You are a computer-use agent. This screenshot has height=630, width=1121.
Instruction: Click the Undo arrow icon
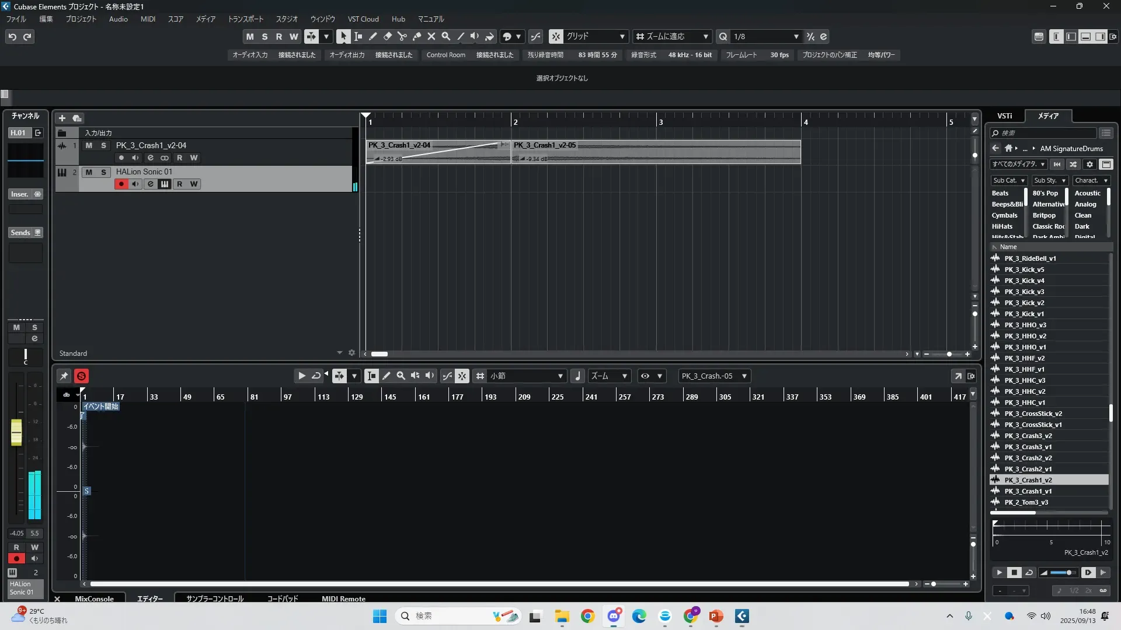[x=12, y=37]
